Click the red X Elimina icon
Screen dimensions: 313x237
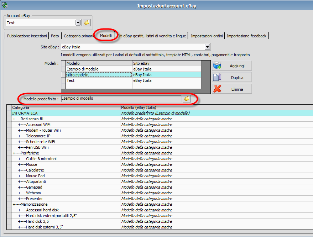click(217, 89)
